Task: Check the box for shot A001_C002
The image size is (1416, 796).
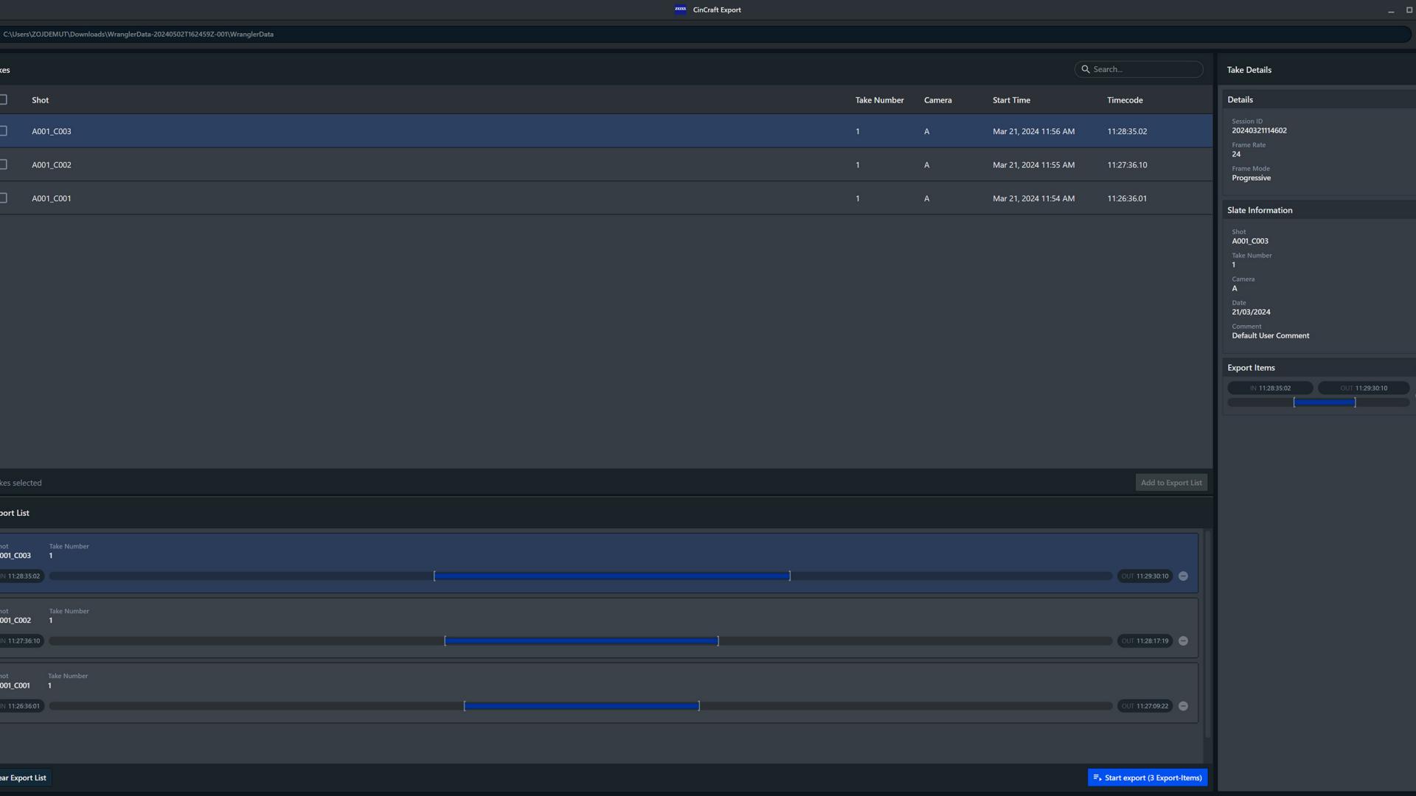Action: (3, 164)
